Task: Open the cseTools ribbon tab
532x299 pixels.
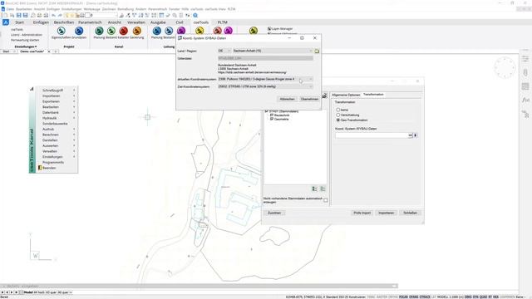Action: click(201, 22)
